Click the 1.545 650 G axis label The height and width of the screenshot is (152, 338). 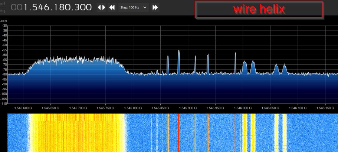click(51, 108)
